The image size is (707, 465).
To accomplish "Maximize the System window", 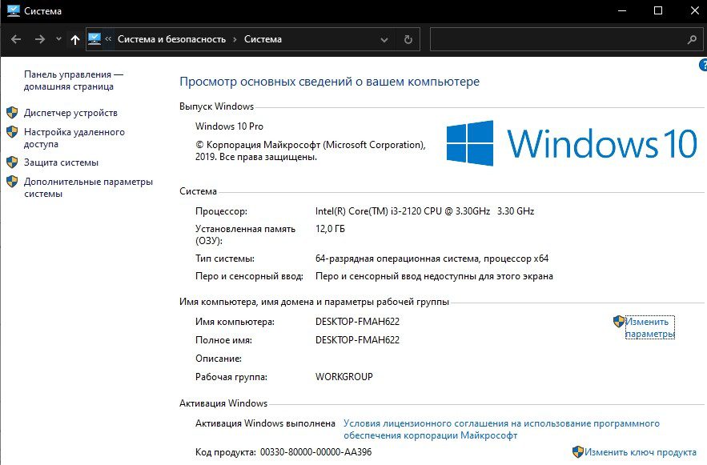I will pyautogui.click(x=658, y=11).
